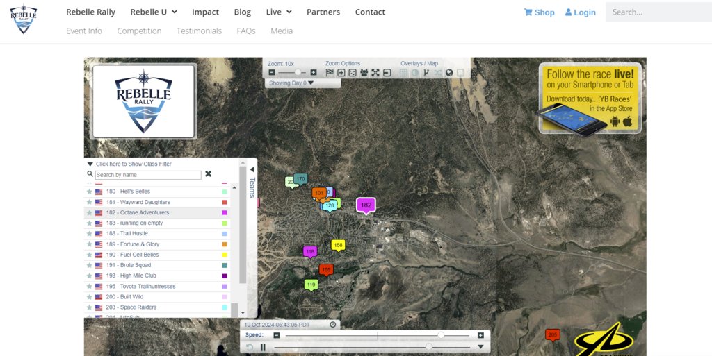Click the checkered flag zoom option

[x=330, y=72]
